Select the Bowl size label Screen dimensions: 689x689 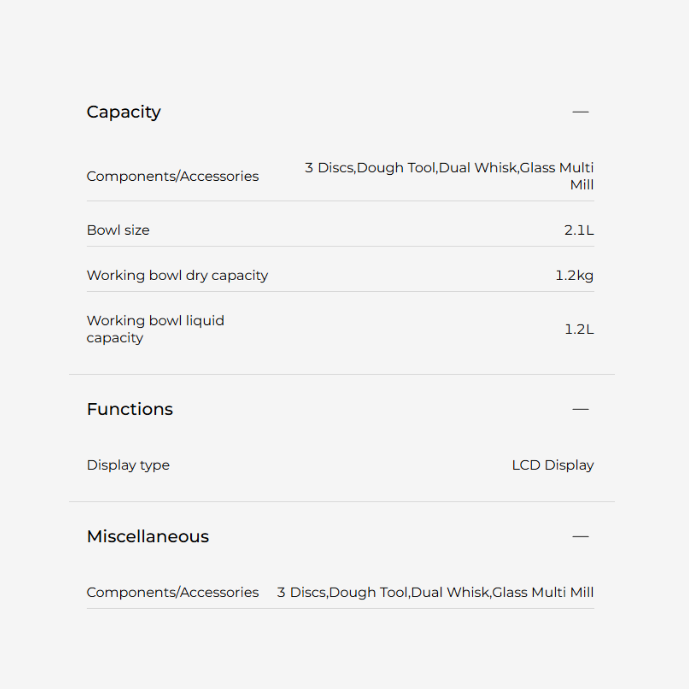pos(118,230)
